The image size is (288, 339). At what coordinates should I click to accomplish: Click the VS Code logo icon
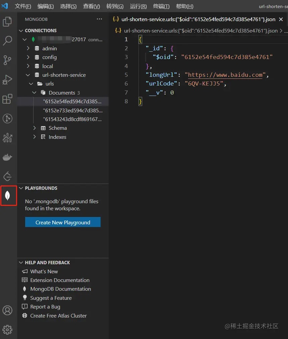pyautogui.click(x=5, y=6)
